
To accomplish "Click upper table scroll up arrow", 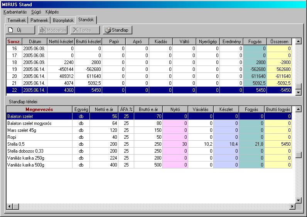I will [299, 41].
